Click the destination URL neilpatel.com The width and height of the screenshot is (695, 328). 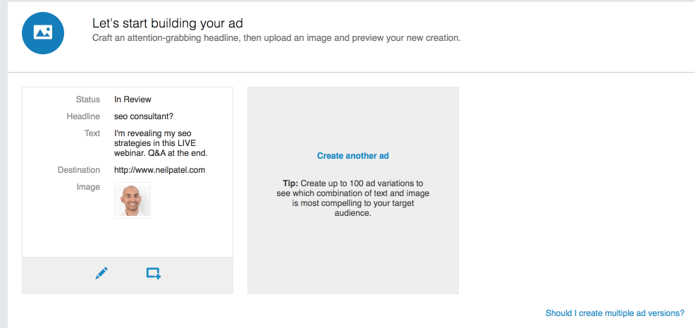click(x=159, y=170)
